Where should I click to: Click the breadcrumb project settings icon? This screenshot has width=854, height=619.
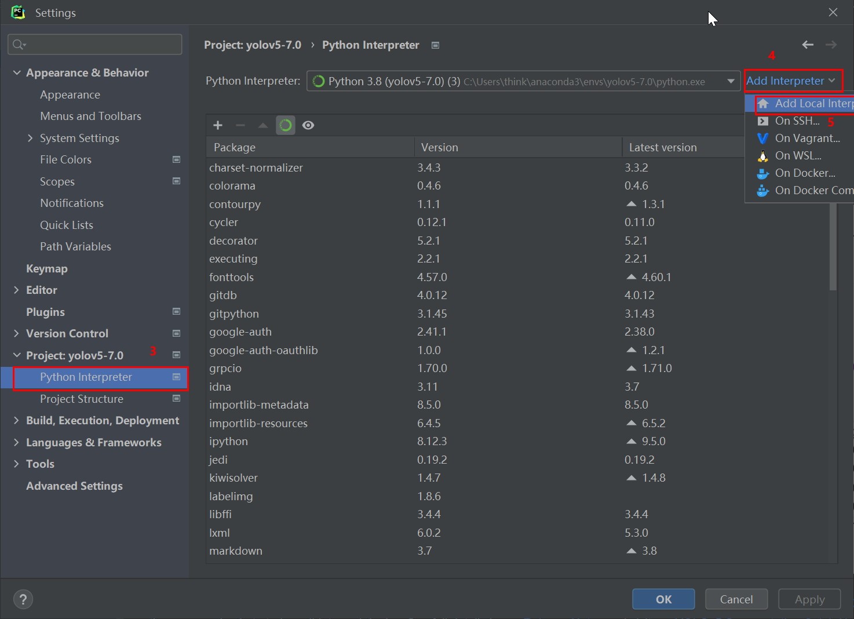pyautogui.click(x=436, y=45)
